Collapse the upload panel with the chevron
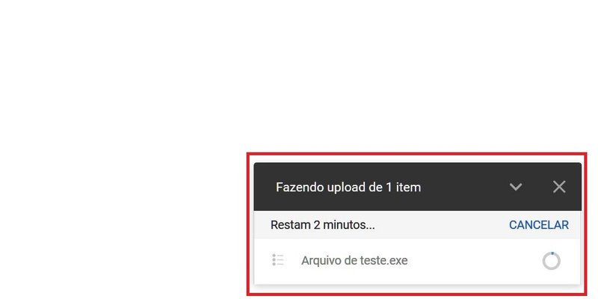The width and height of the screenshot is (598, 299). point(516,187)
